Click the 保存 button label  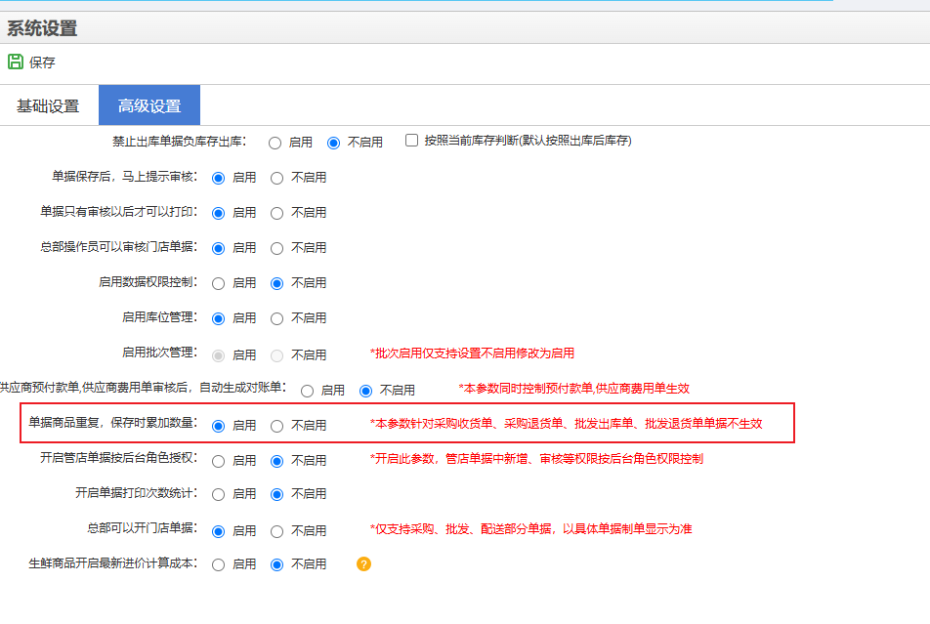click(42, 62)
